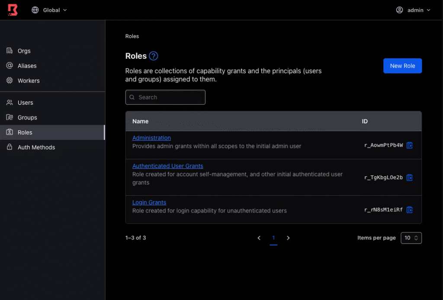Copy the Authenticated User Grants role ID

[410, 177]
